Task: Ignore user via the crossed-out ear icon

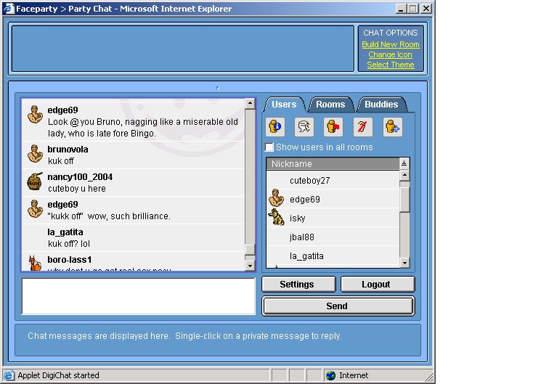Action: [x=362, y=127]
